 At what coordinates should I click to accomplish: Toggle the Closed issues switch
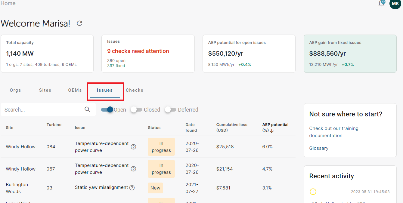(136, 110)
